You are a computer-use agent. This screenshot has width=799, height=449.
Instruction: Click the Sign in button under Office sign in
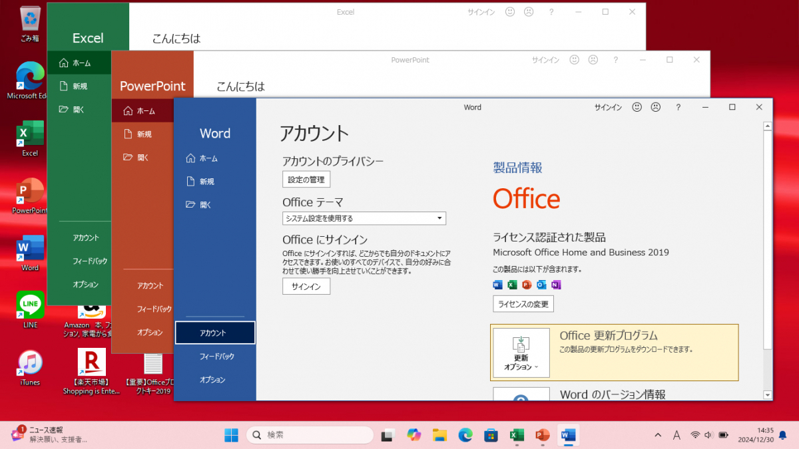click(306, 287)
